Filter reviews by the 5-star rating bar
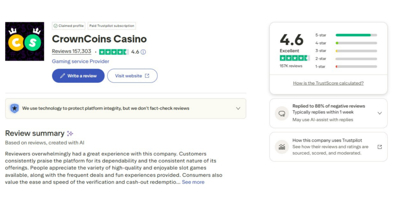The height and width of the screenshot is (203, 407). (x=356, y=35)
